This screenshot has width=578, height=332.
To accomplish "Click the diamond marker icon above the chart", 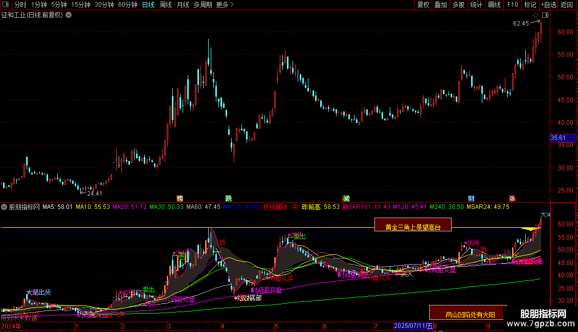I will [536, 16].
